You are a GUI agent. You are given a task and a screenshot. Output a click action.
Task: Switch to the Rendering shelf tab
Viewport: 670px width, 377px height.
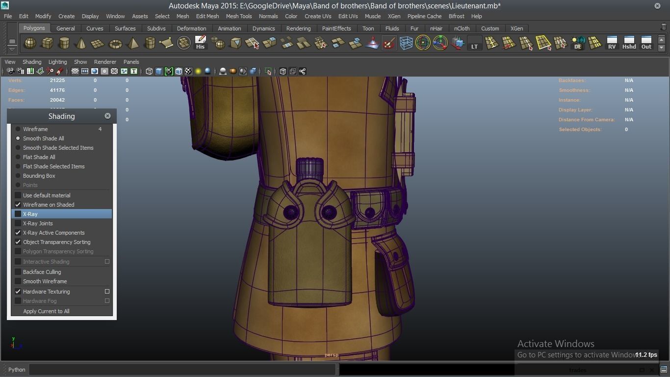298,28
